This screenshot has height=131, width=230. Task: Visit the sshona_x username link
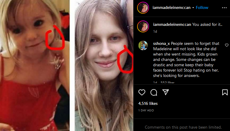161,44
